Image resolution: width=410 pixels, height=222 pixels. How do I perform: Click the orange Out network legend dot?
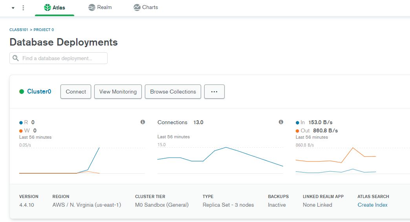coord(297,131)
